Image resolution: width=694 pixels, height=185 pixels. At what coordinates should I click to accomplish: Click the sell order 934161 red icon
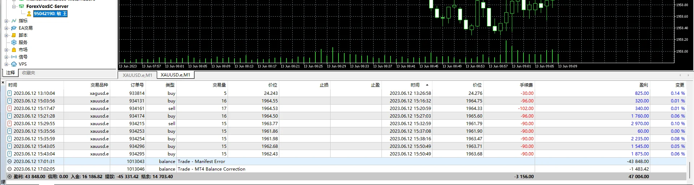pyautogui.click(x=9, y=108)
